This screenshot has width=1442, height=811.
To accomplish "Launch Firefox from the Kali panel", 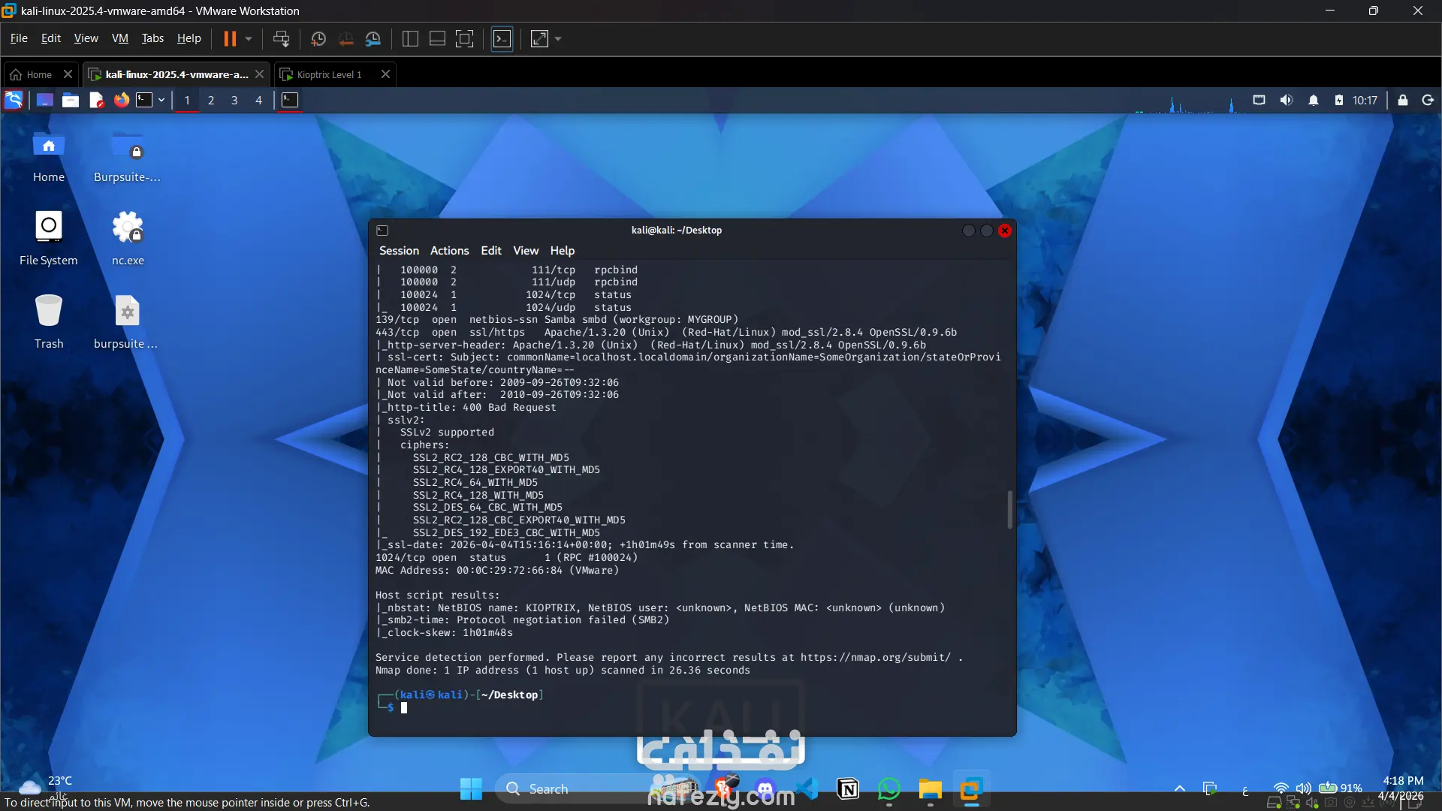I will coord(122,100).
